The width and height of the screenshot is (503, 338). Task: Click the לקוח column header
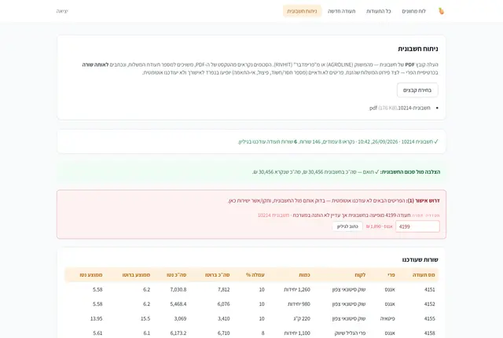click(x=360, y=275)
